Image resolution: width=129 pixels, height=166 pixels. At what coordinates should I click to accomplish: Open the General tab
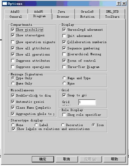(16, 17)
